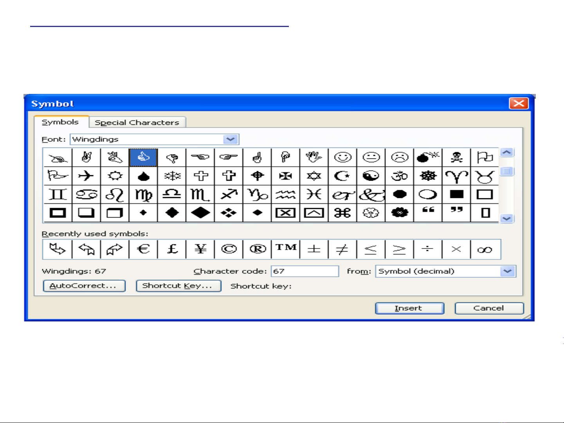
Task: Open the AutoCorrect options button
Action: (x=84, y=286)
